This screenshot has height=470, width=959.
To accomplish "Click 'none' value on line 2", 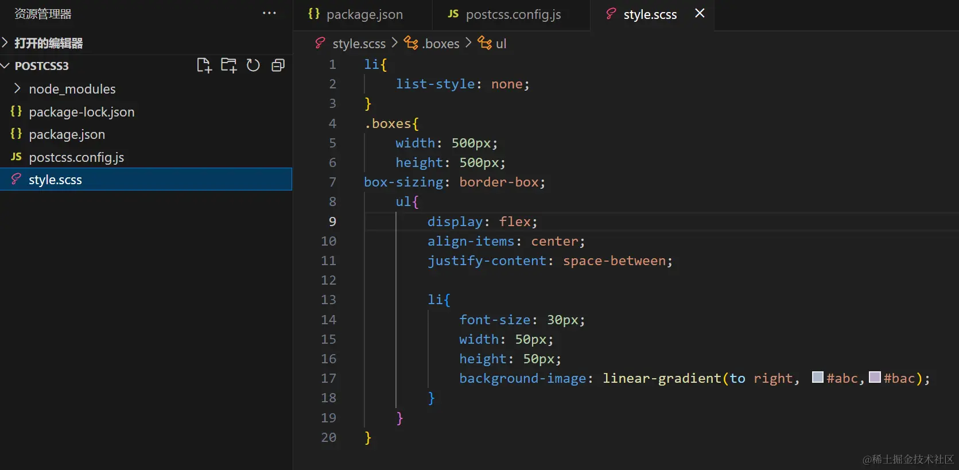I will pos(507,84).
